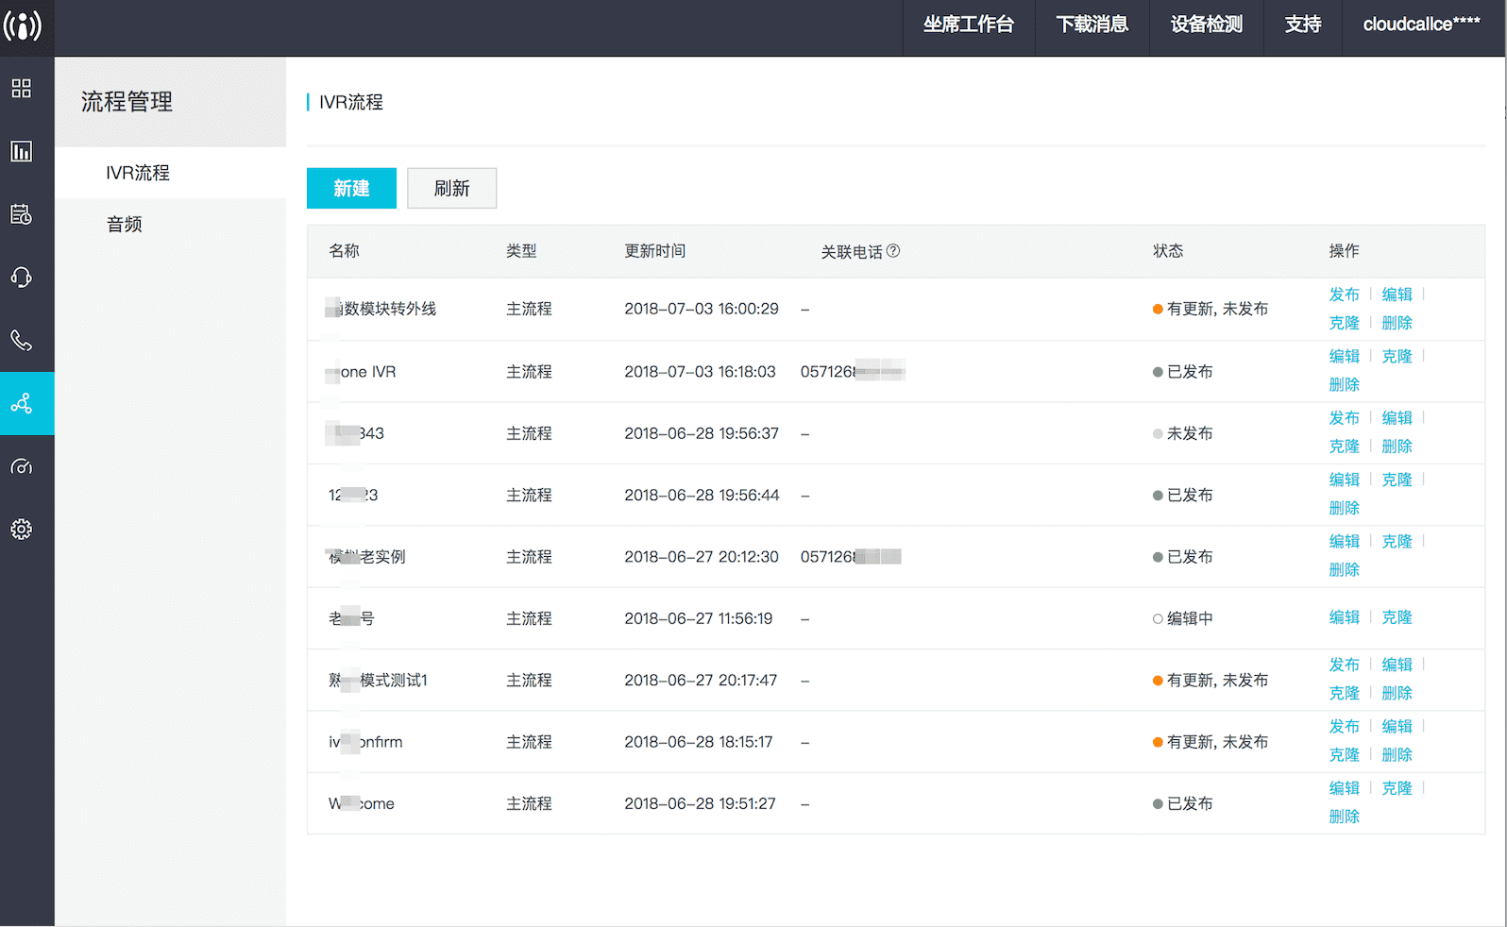Viewport: 1507px width, 927px height.
Task: Click 克隆 for the 模式测试1 row
Action: (x=1345, y=693)
